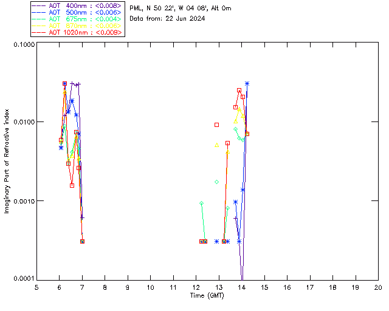Click the AOT 675nm legend entry
389x311 pixels.
pyautogui.click(x=77, y=19)
